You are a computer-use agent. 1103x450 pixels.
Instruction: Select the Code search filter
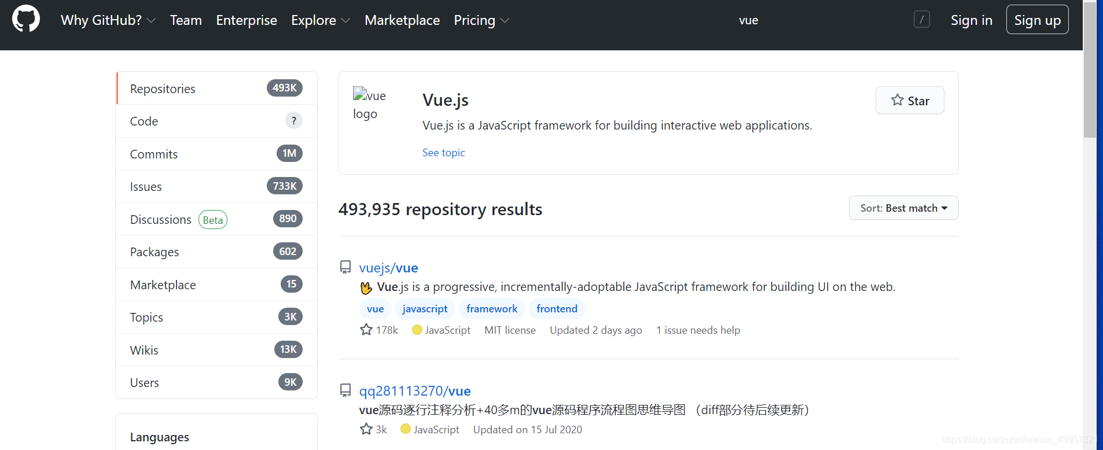pos(216,121)
